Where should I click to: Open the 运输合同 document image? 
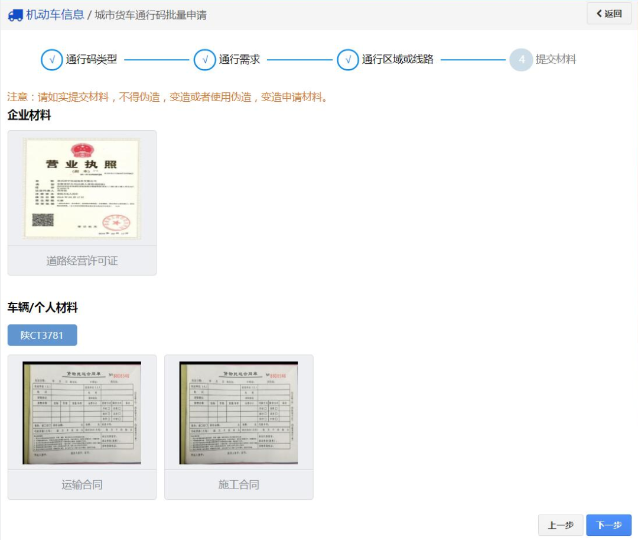[82, 413]
